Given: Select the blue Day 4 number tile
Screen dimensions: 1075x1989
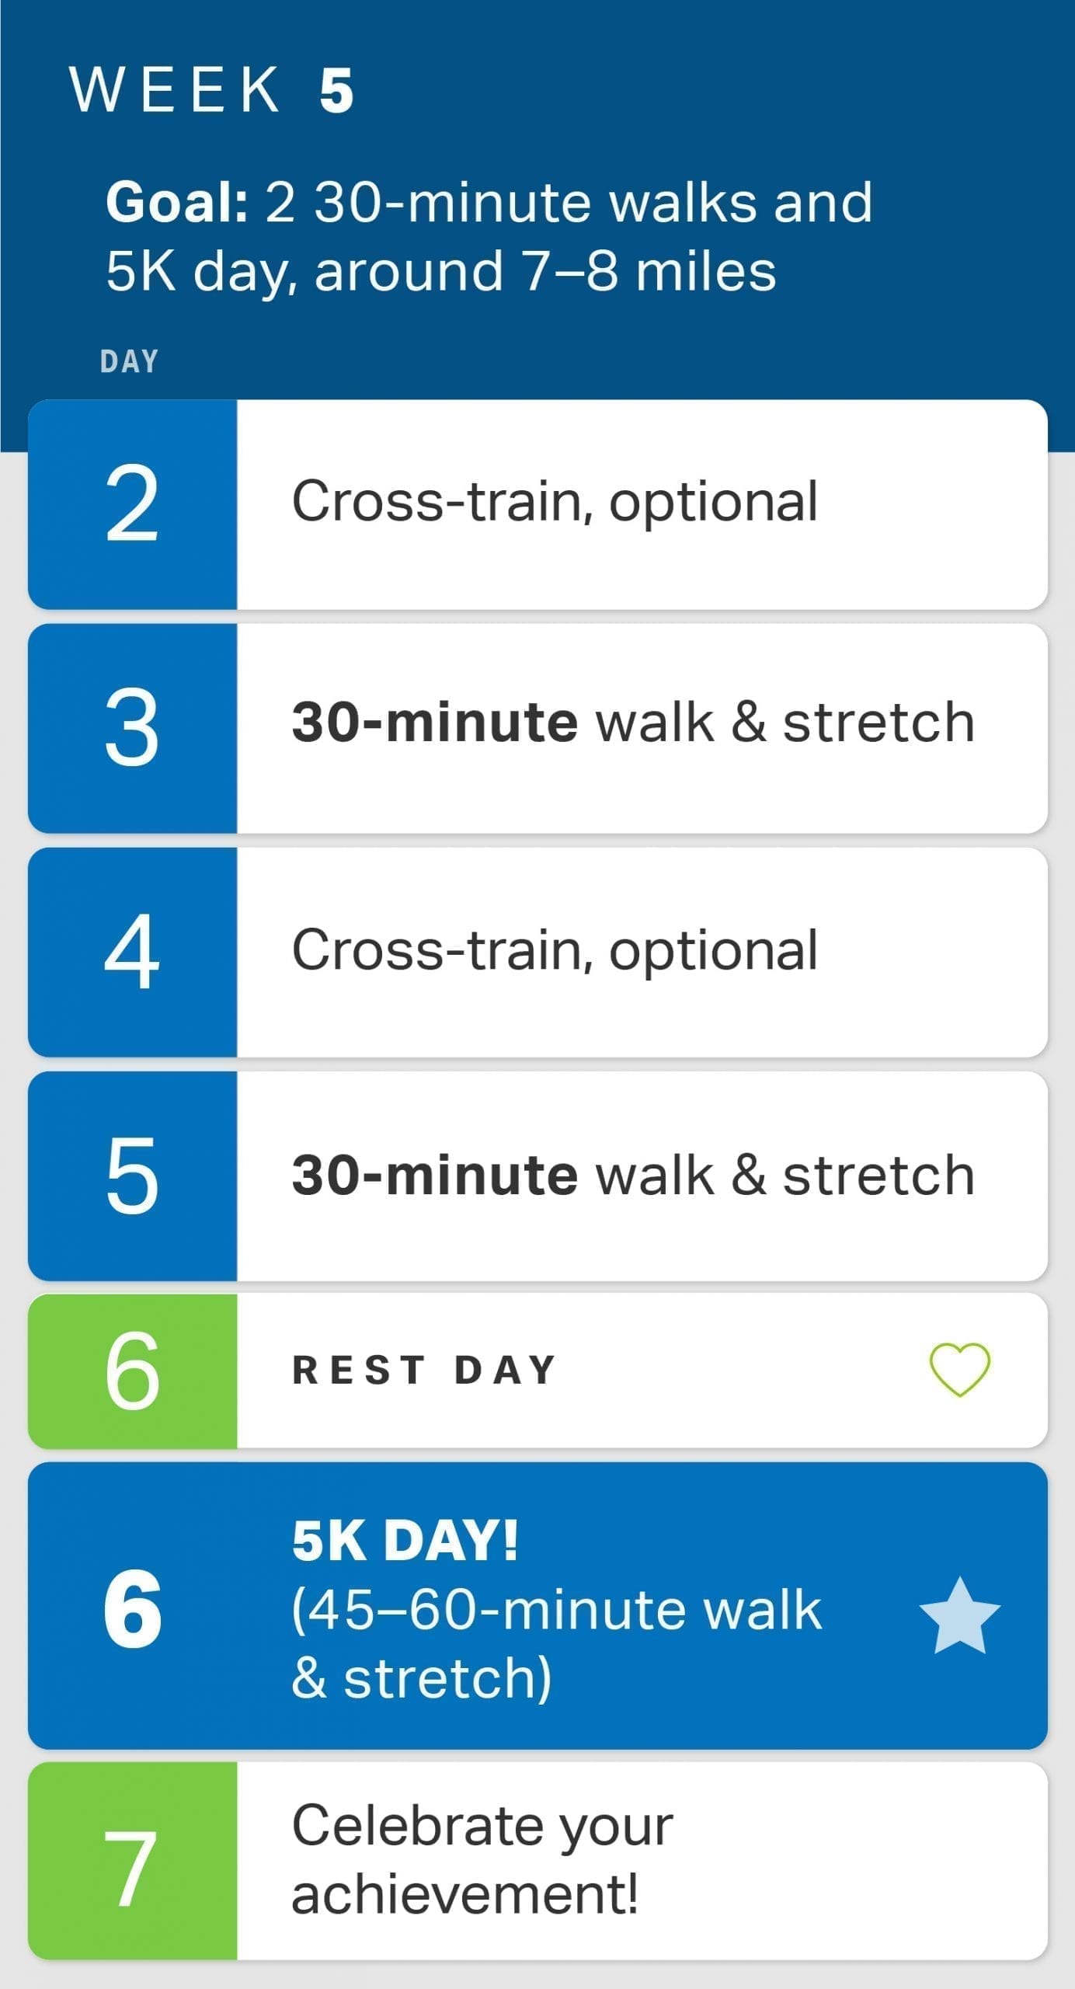Looking at the screenshot, I should (132, 952).
